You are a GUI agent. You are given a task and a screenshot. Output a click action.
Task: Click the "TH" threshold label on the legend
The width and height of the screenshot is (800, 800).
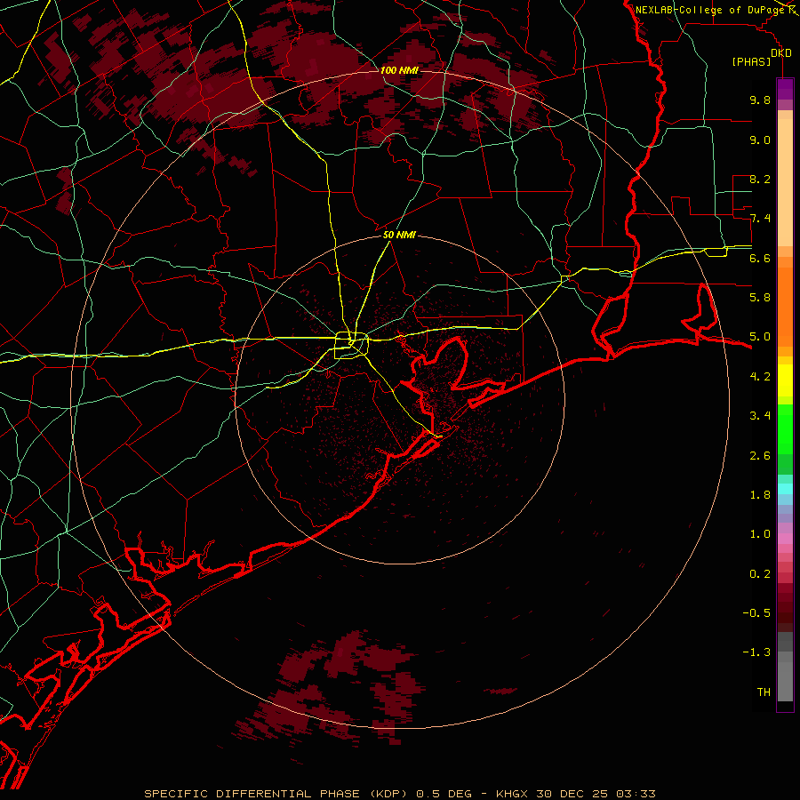764,692
